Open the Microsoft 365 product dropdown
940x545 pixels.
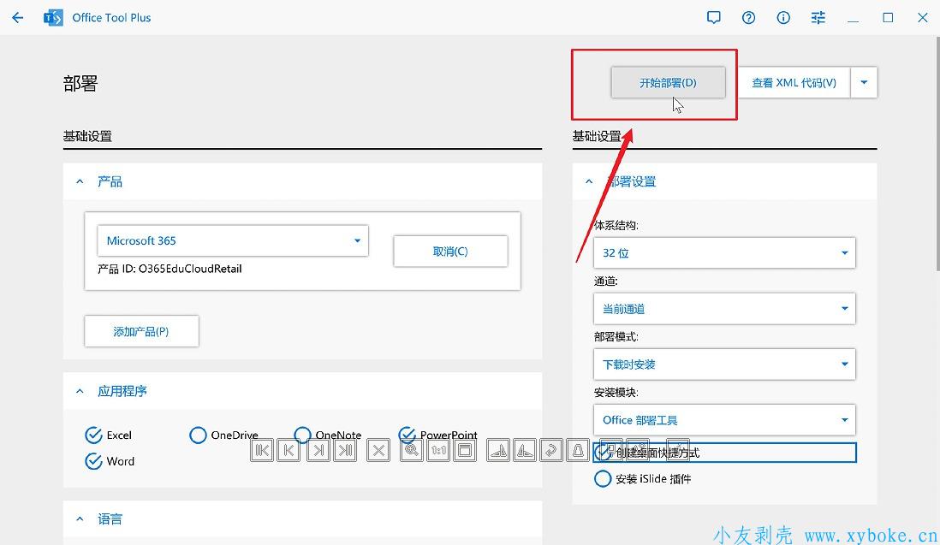pyautogui.click(x=233, y=241)
